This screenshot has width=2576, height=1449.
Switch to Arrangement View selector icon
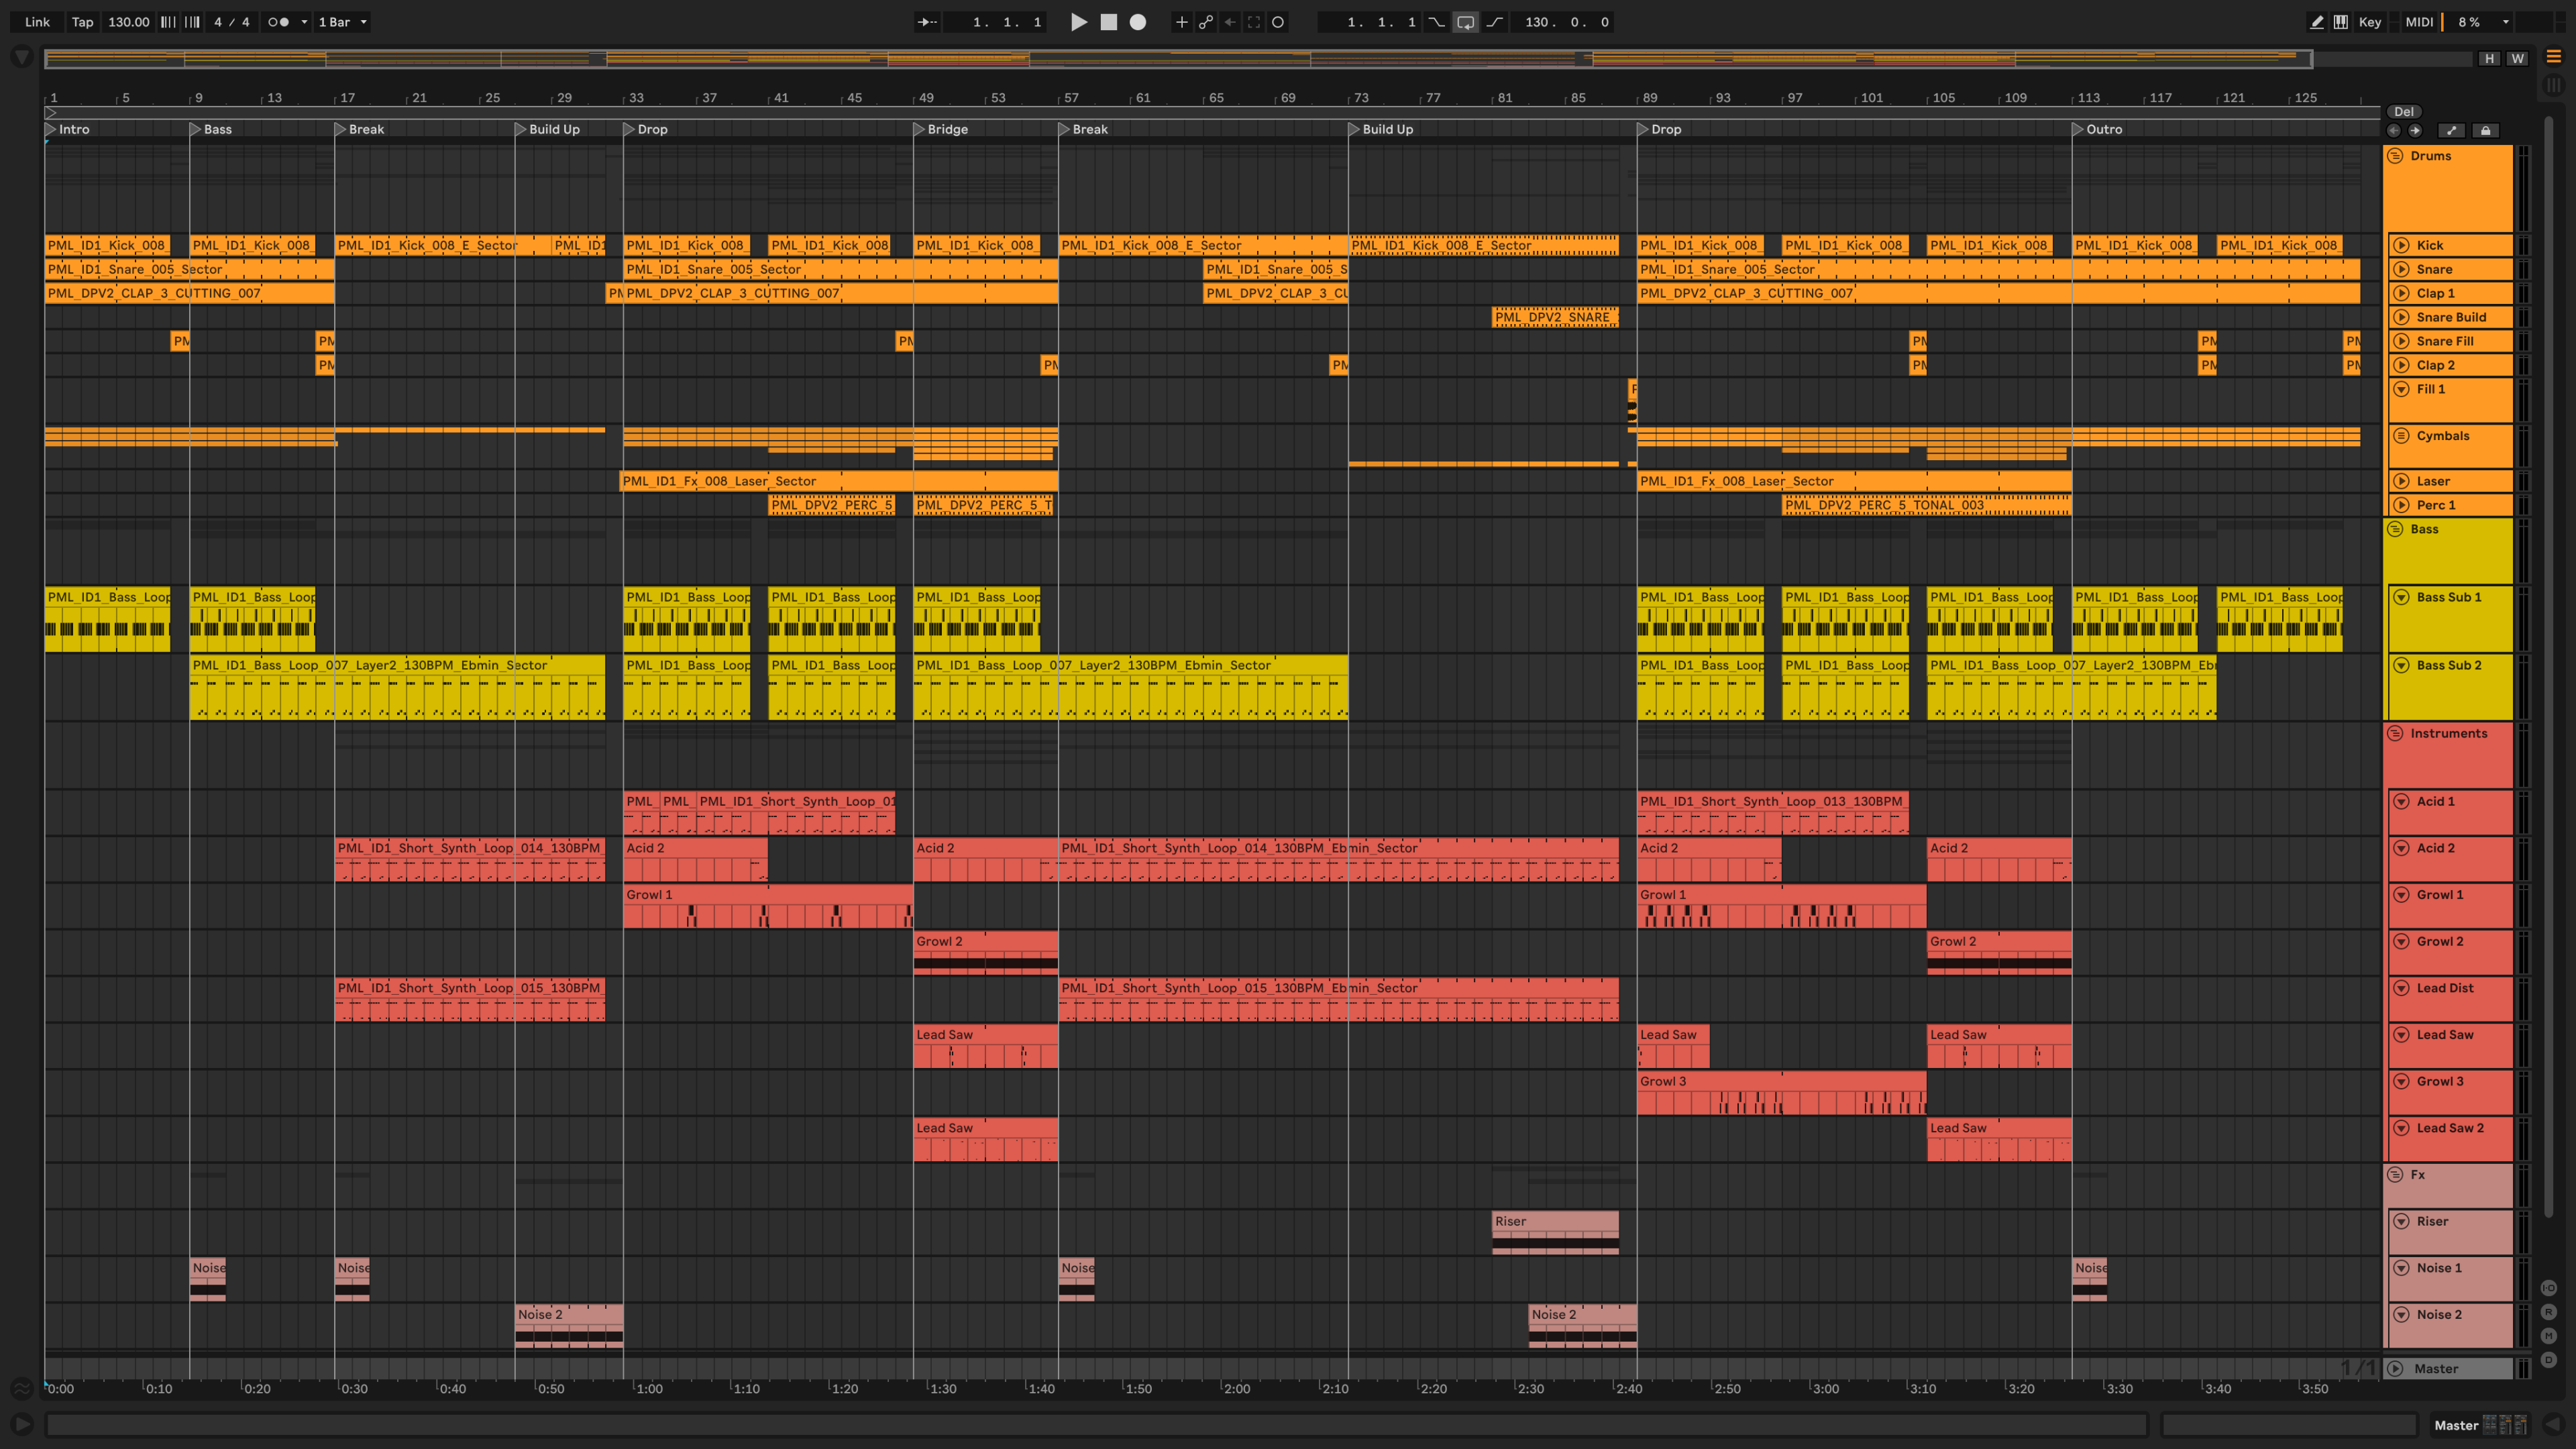coord(2553,57)
